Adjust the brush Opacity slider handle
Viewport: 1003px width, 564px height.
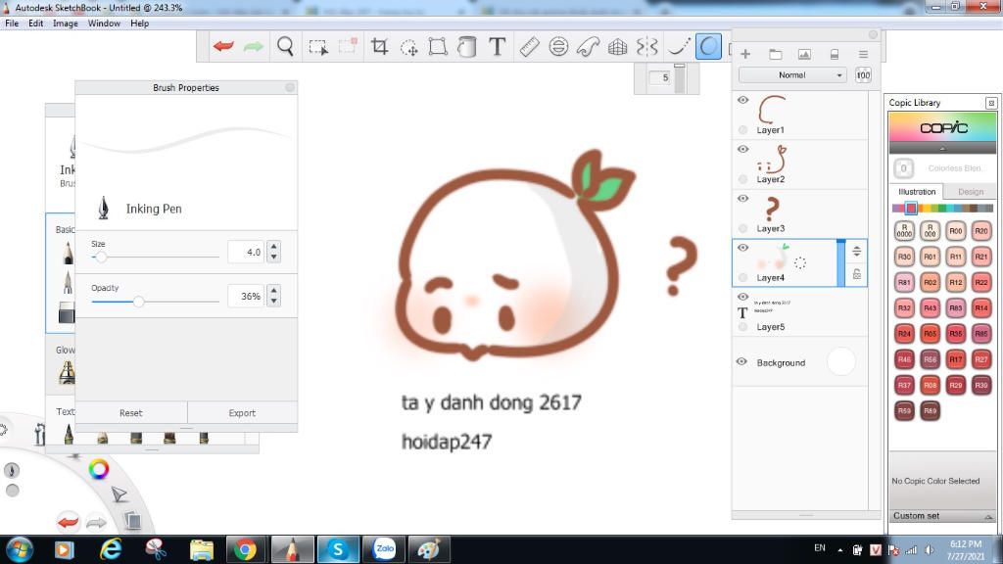pyautogui.click(x=138, y=302)
